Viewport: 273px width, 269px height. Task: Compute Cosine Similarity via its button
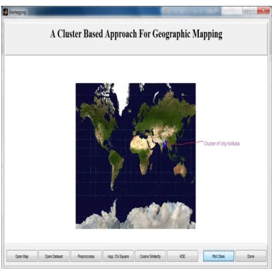pyautogui.click(x=150, y=256)
